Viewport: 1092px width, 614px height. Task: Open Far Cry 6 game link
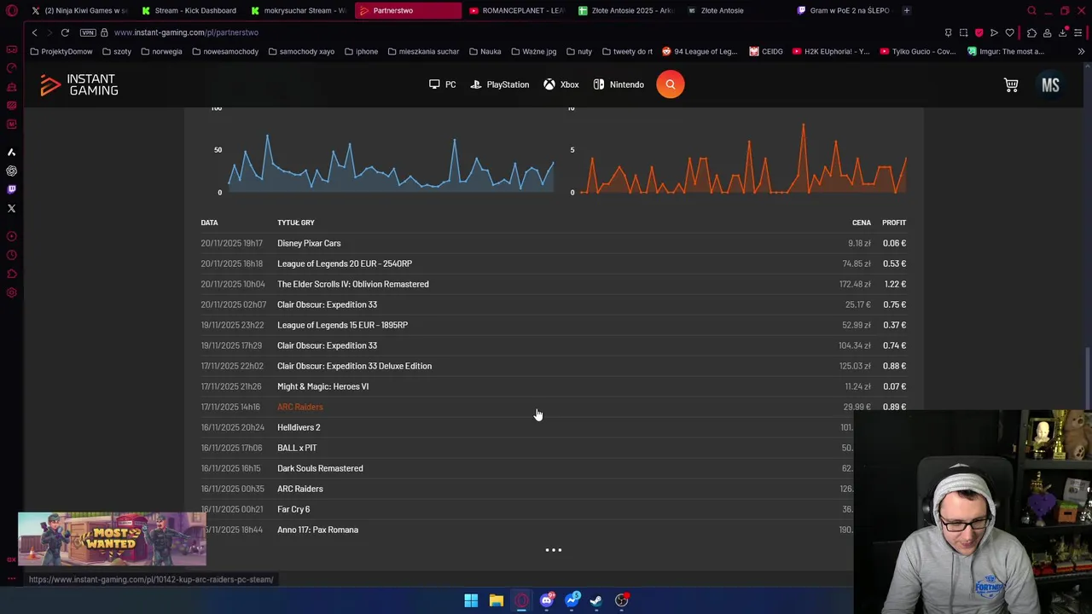(293, 509)
